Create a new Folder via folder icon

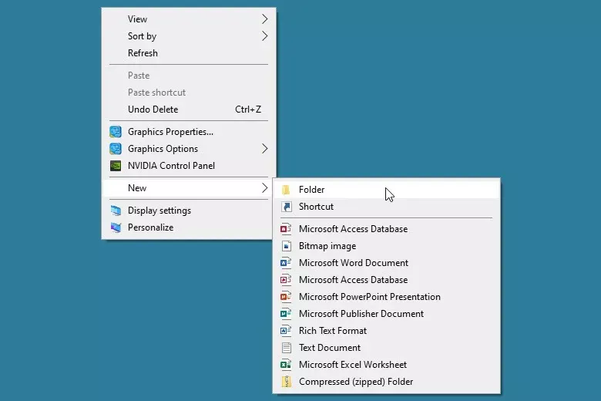click(x=286, y=190)
